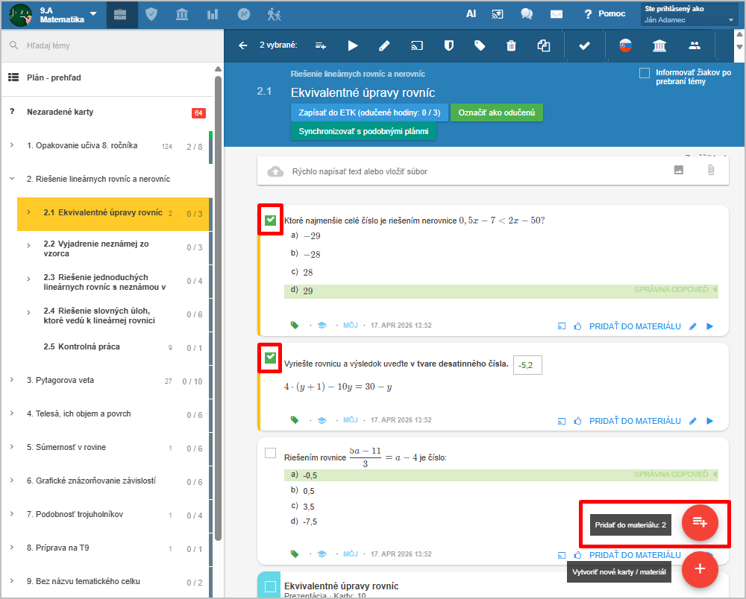Open the mail envelope icon in the header
This screenshot has height=599, width=746.
click(556, 14)
